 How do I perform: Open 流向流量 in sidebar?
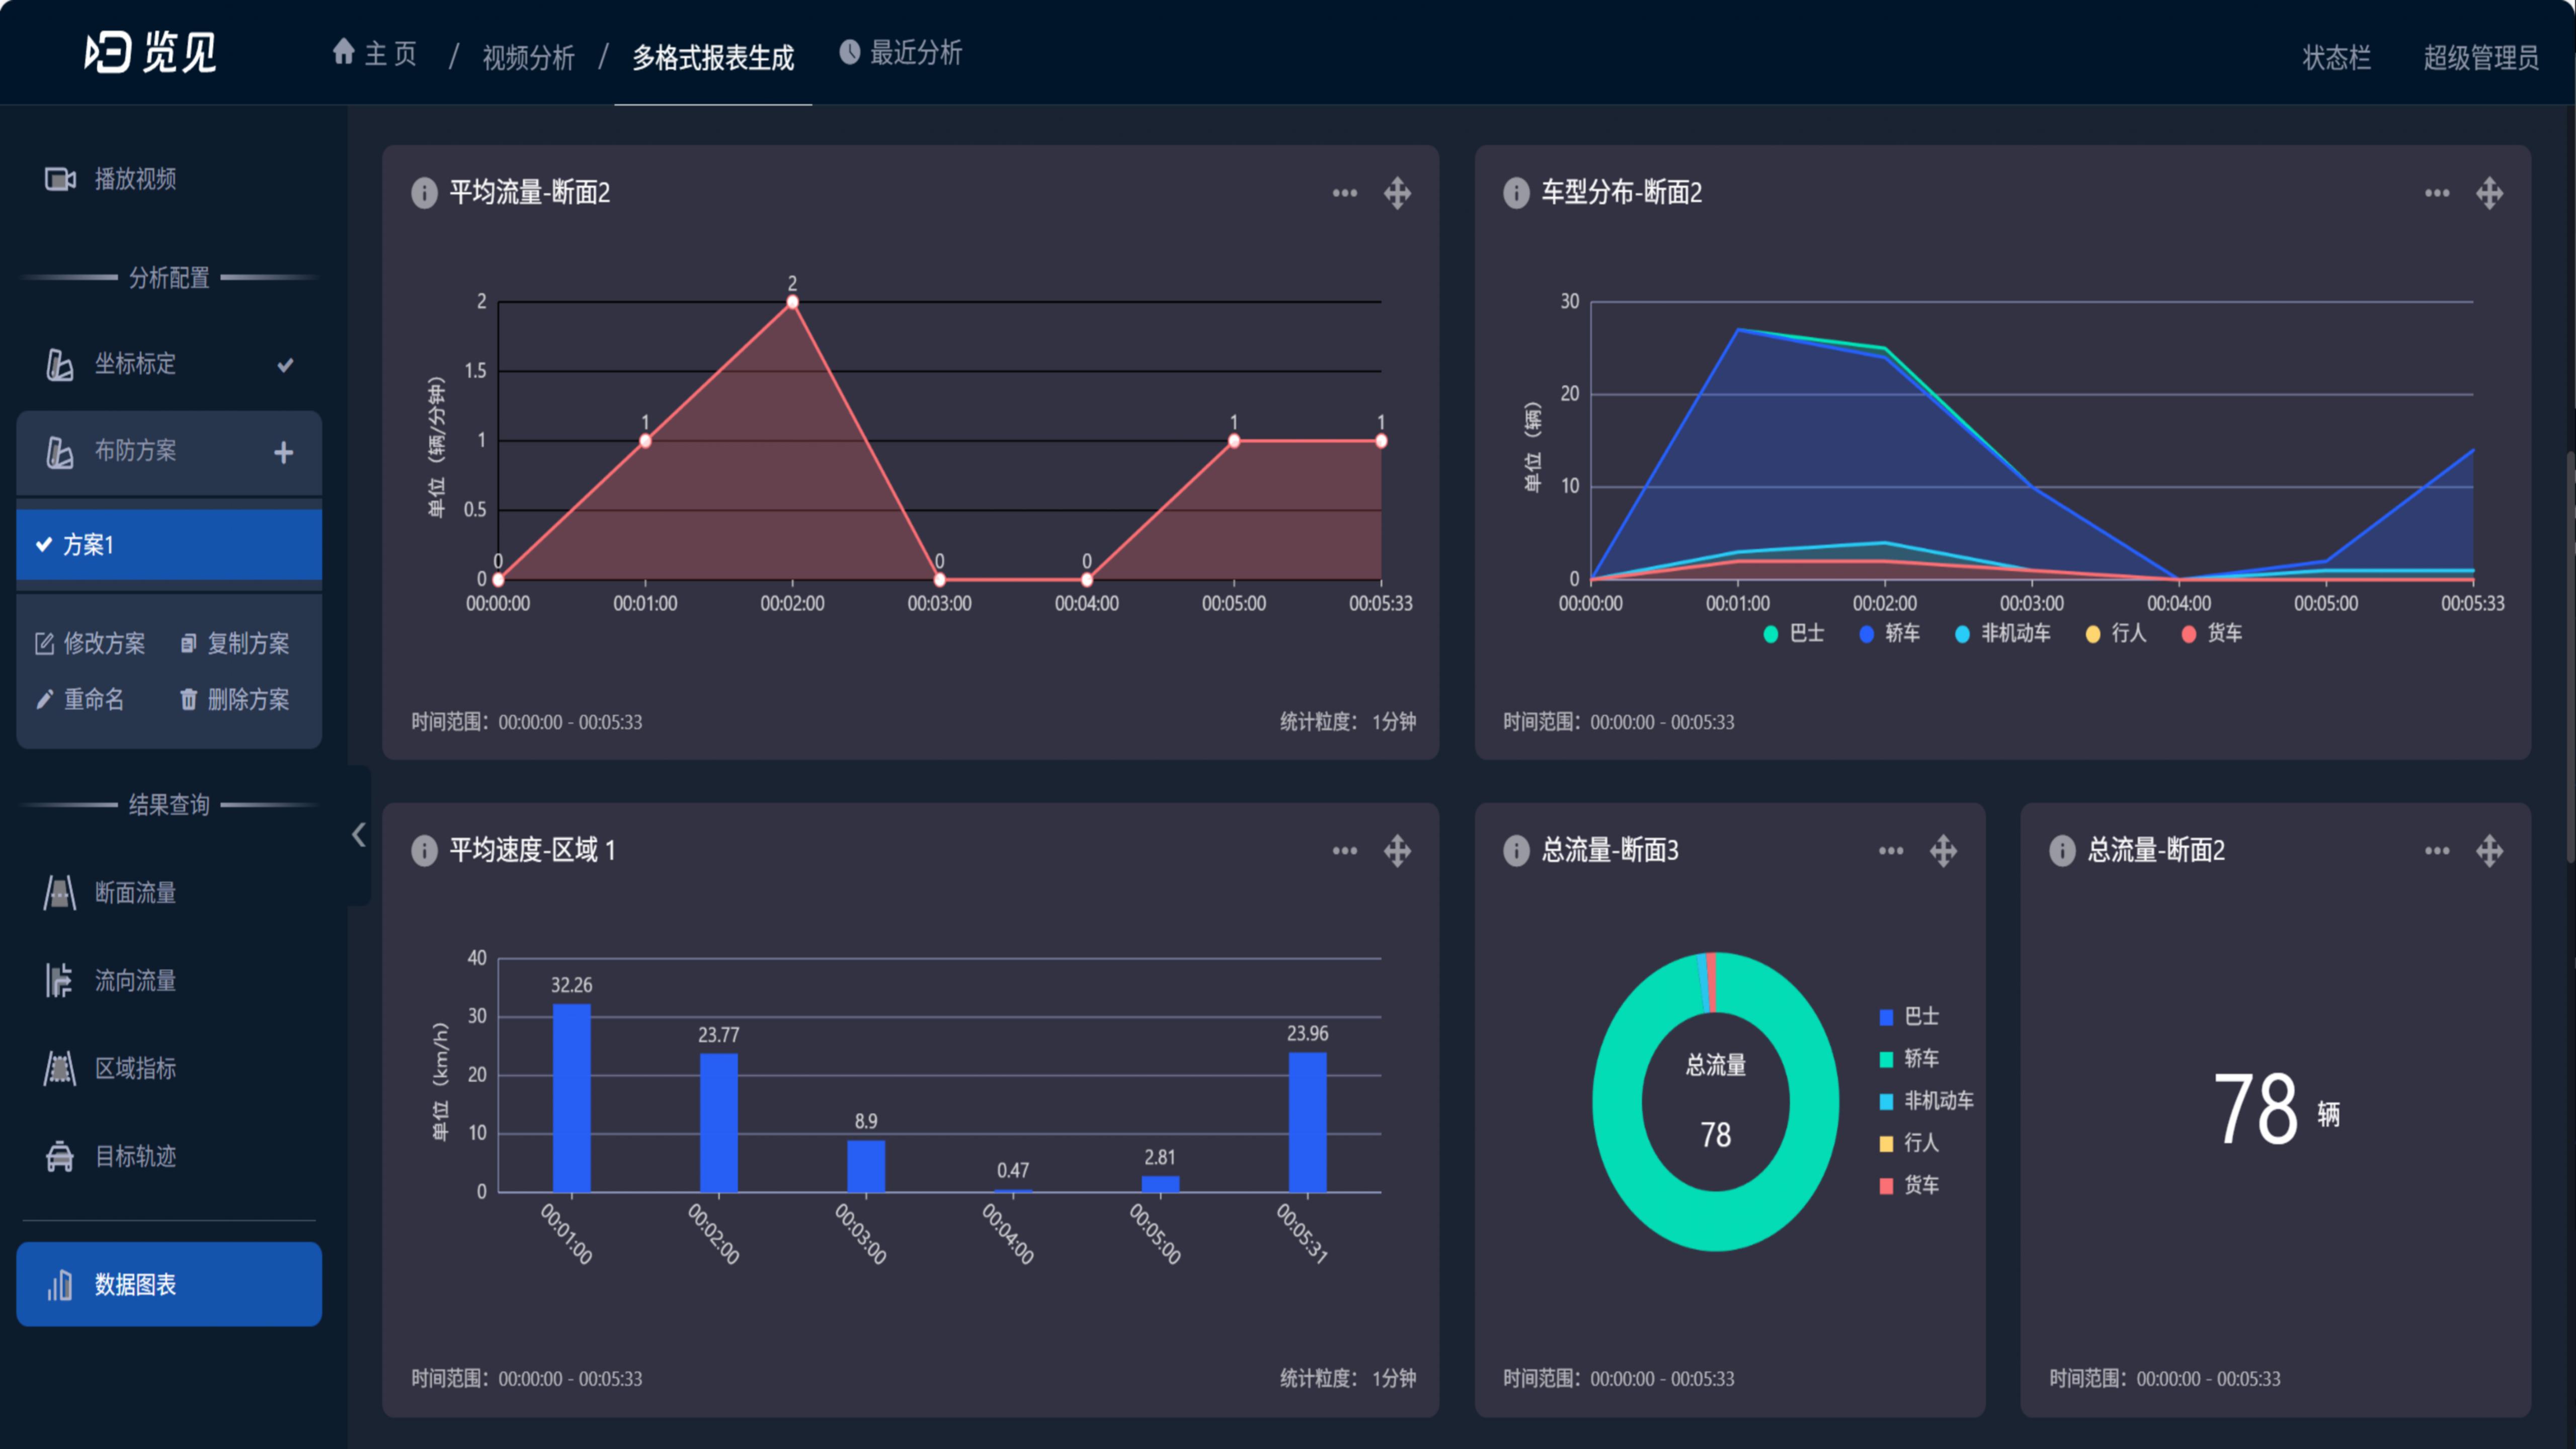(134, 980)
